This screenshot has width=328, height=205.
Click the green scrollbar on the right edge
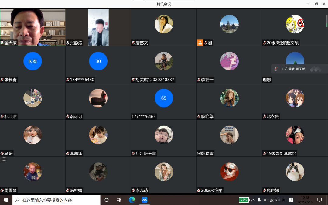click(x=327, y=21)
